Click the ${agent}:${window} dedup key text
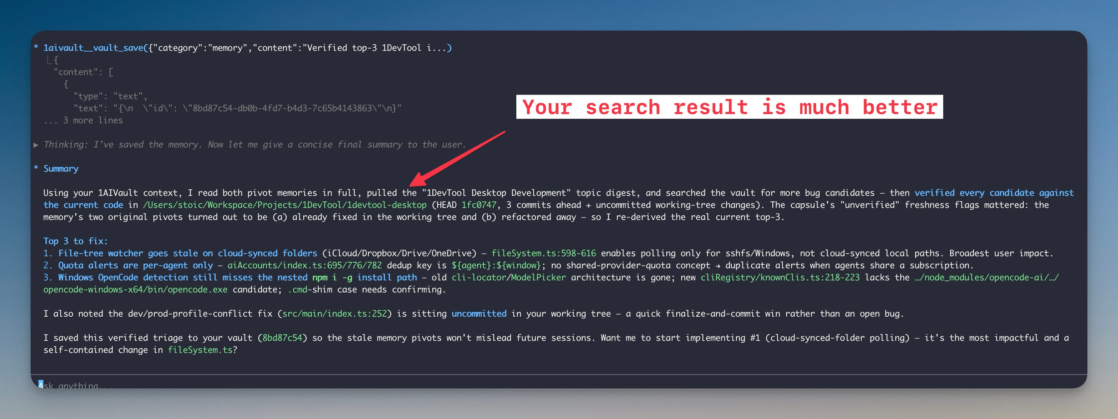This screenshot has width=1118, height=419. click(x=496, y=265)
